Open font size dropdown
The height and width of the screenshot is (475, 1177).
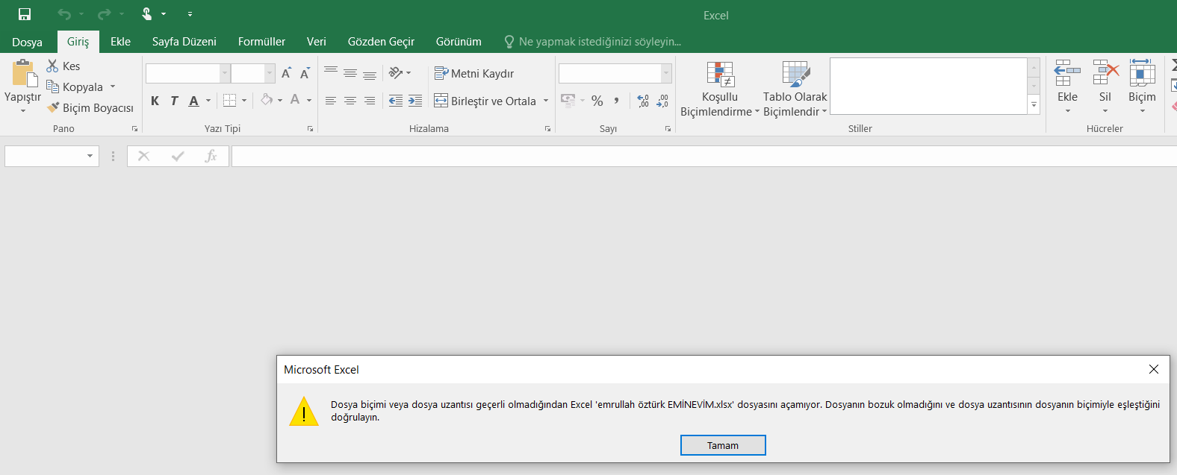(270, 73)
